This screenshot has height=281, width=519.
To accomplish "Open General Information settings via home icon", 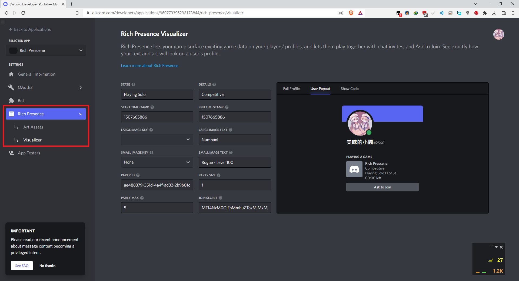I will tap(11, 74).
